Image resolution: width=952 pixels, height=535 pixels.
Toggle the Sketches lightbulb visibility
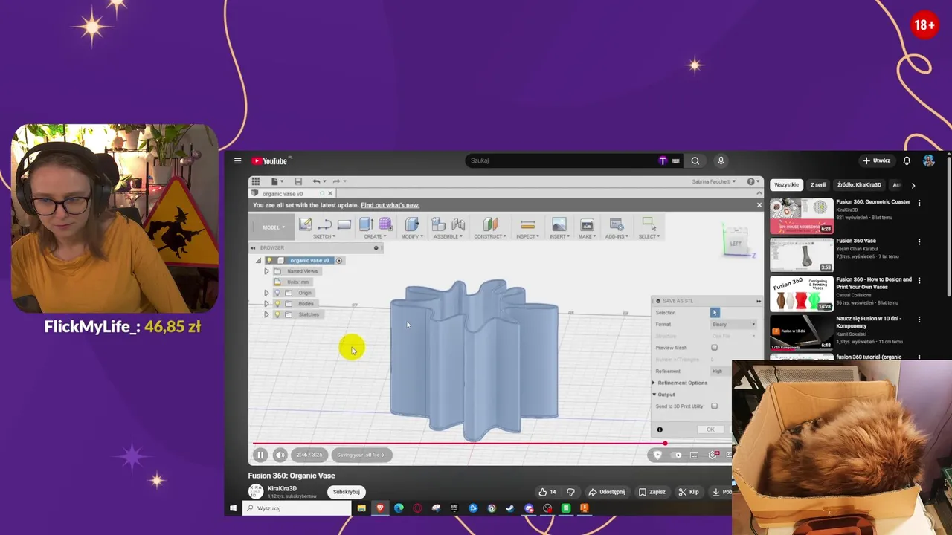277,314
